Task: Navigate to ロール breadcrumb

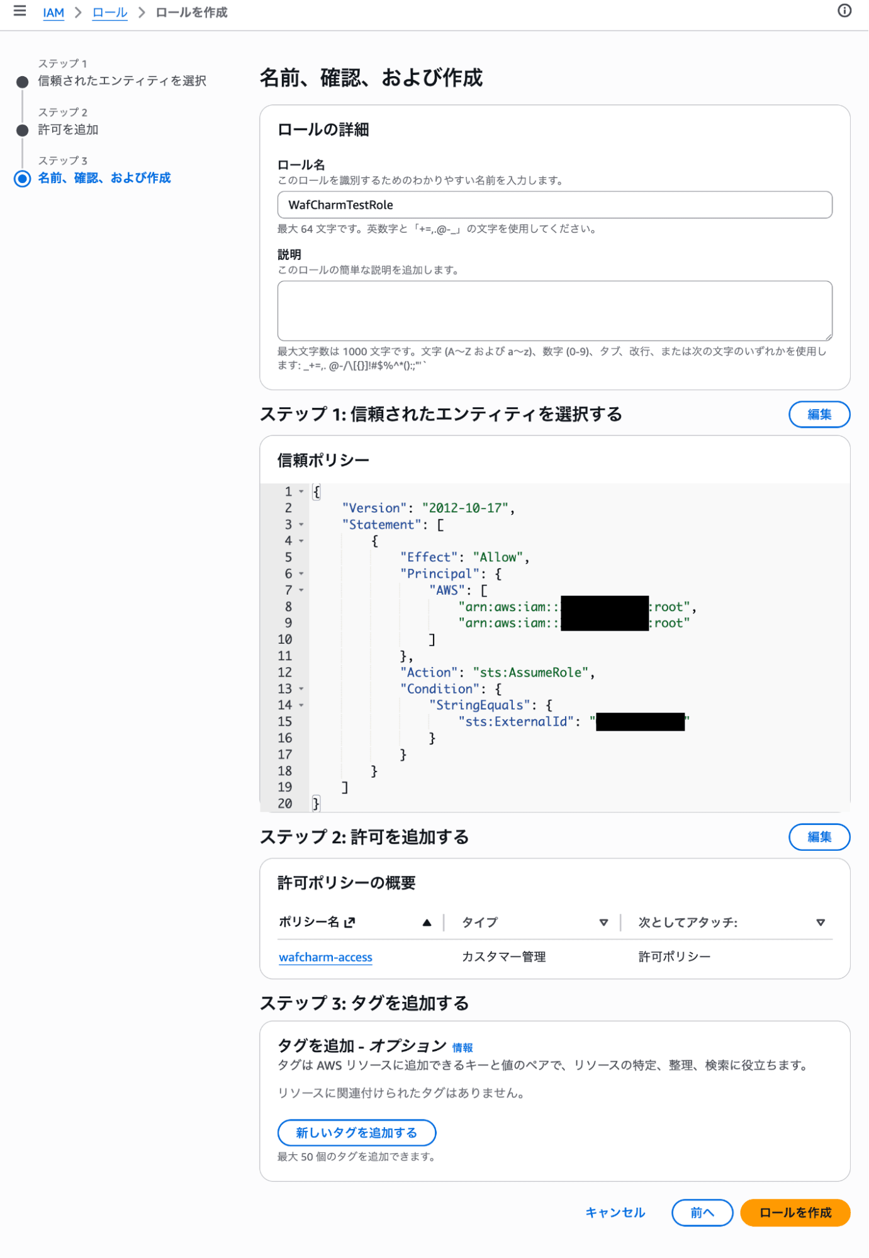Action: (109, 13)
